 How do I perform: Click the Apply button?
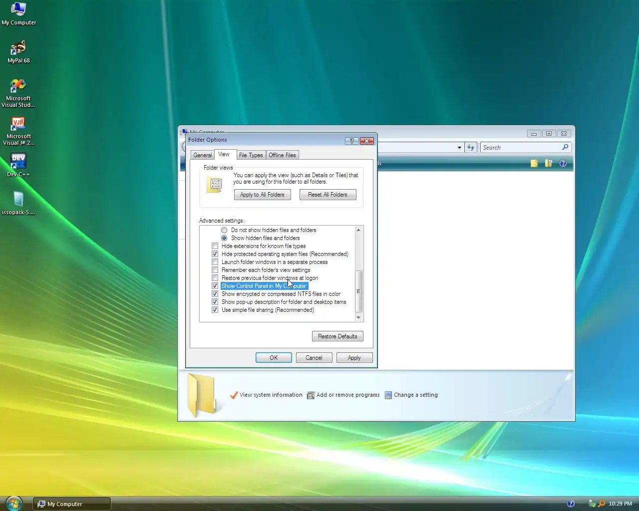[354, 358]
